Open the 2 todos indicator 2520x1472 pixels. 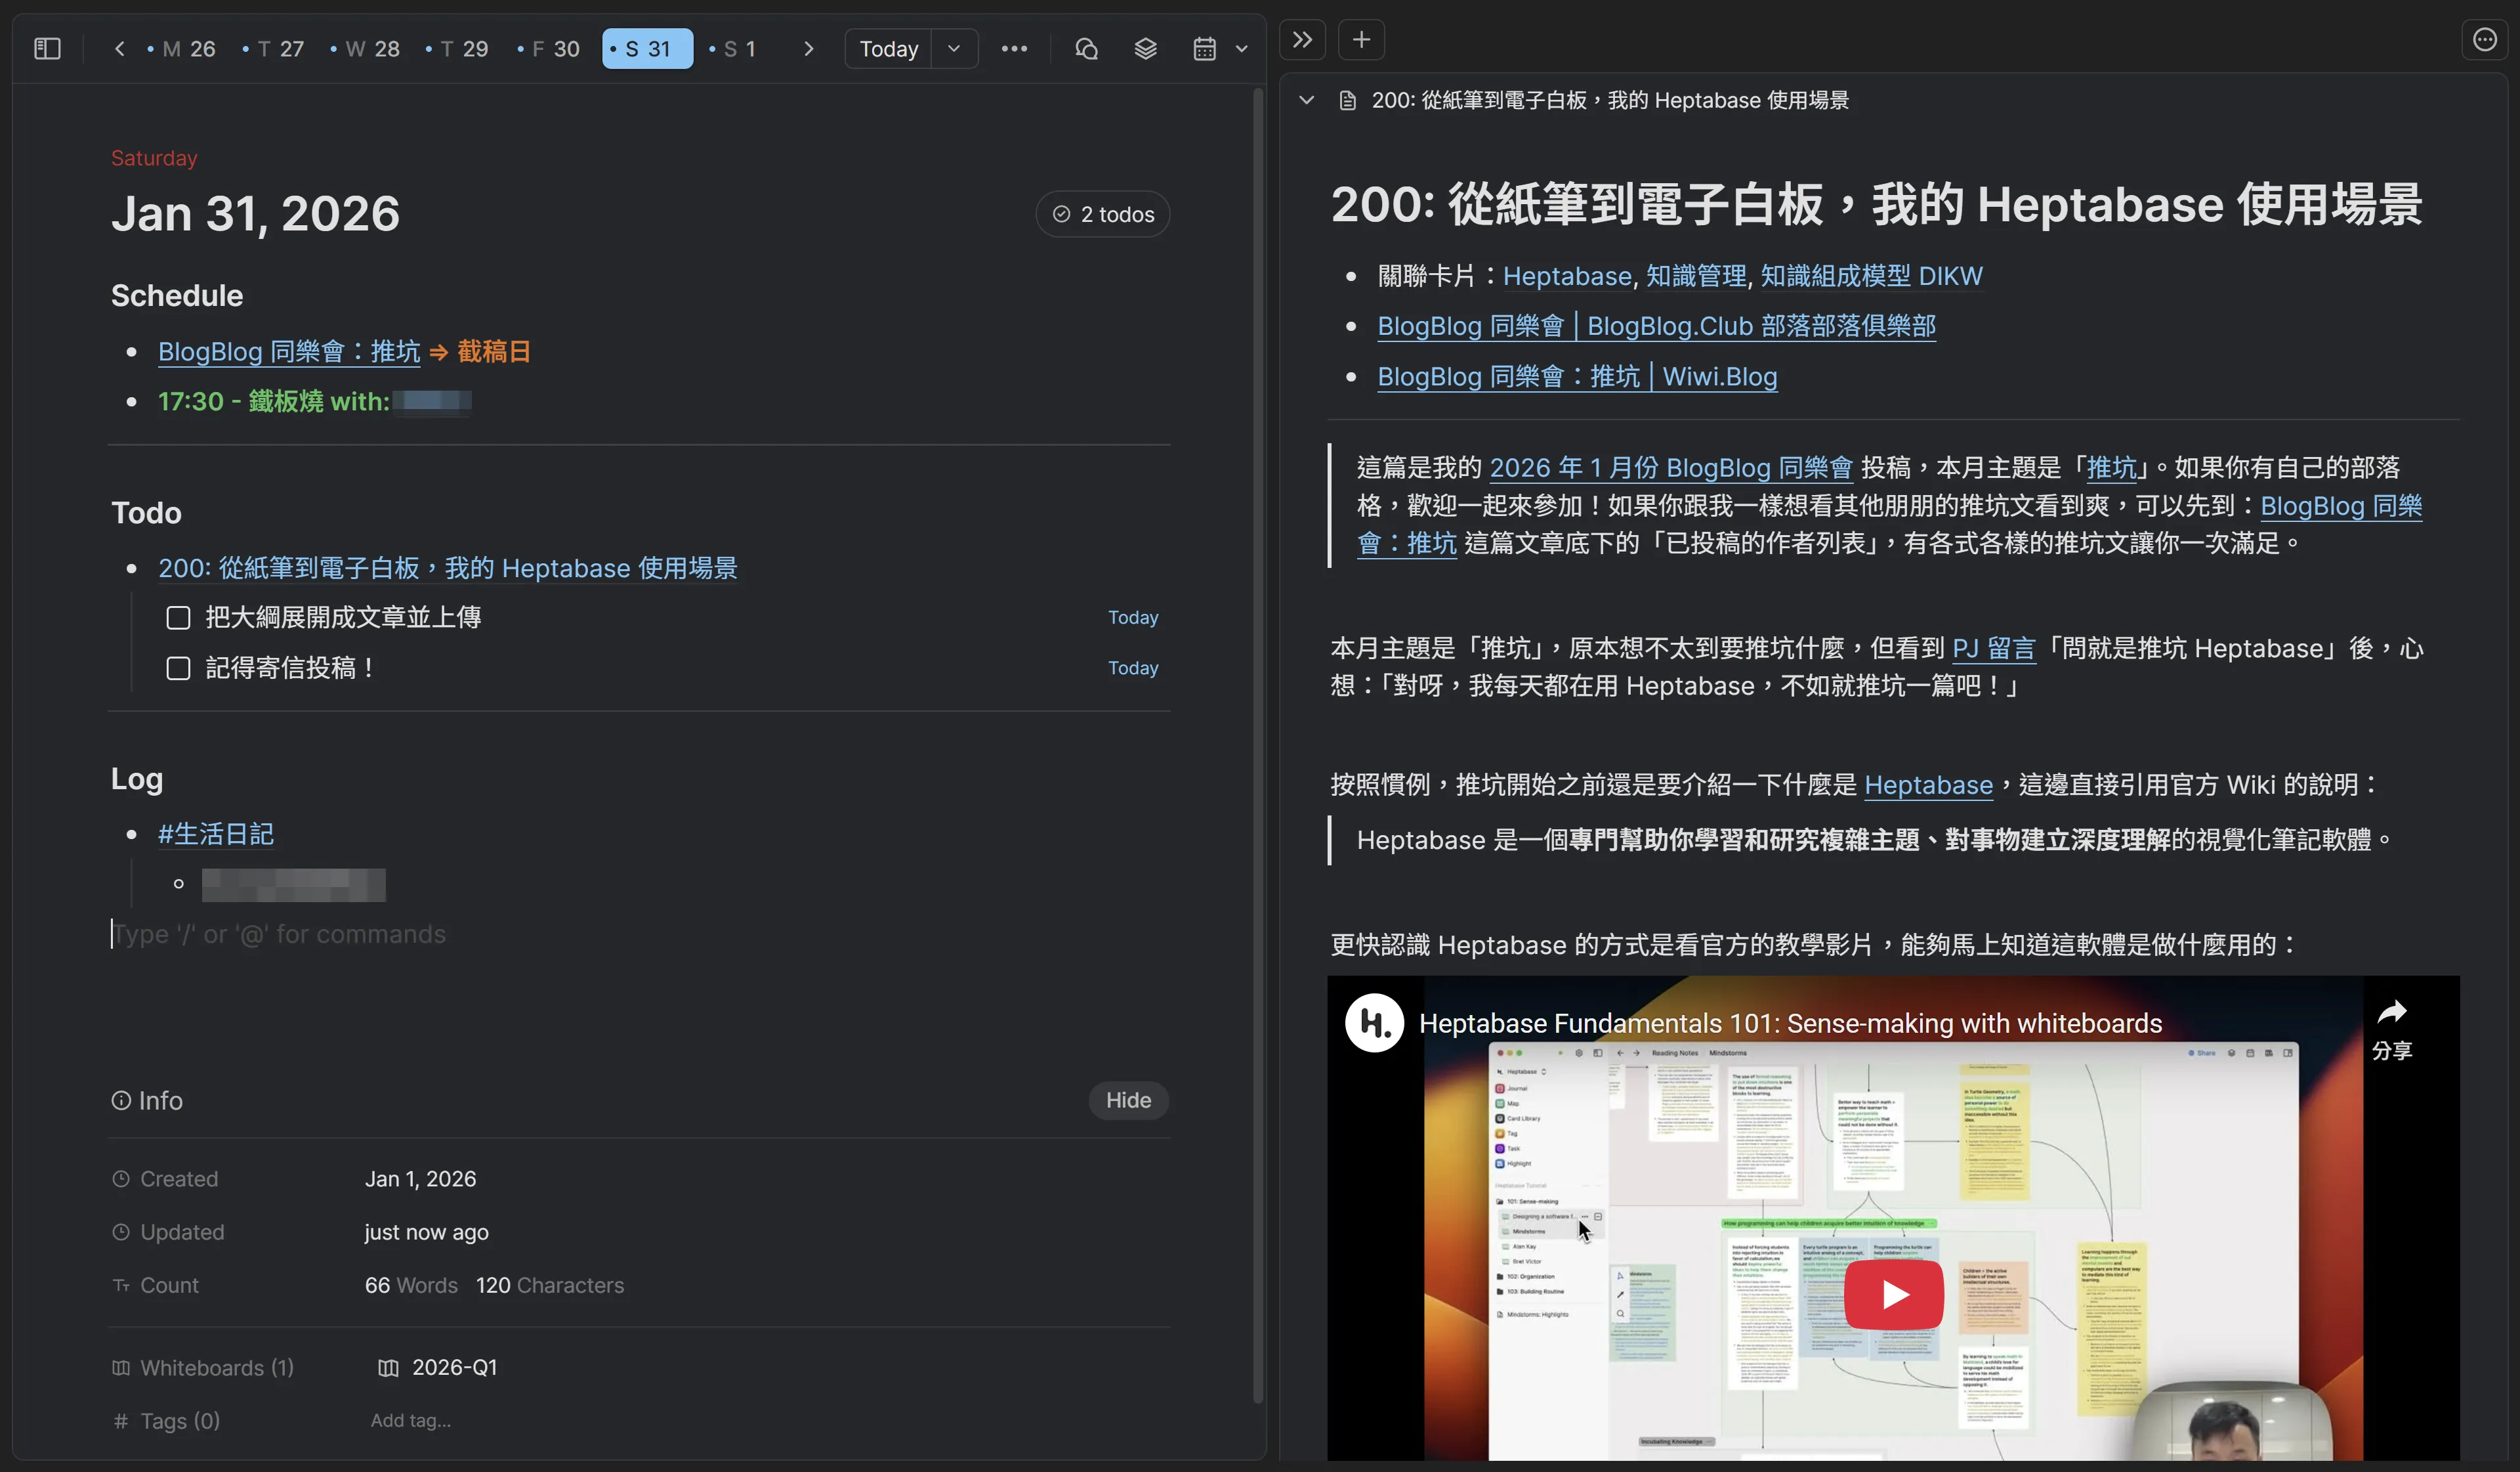point(1102,214)
